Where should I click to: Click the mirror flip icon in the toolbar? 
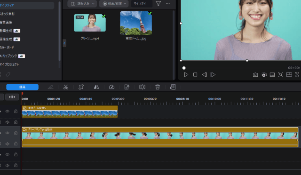tap(96, 87)
